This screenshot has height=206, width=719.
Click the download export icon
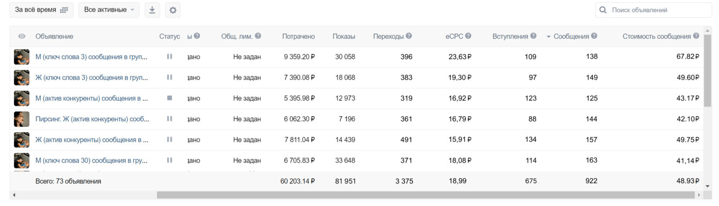pos(152,10)
